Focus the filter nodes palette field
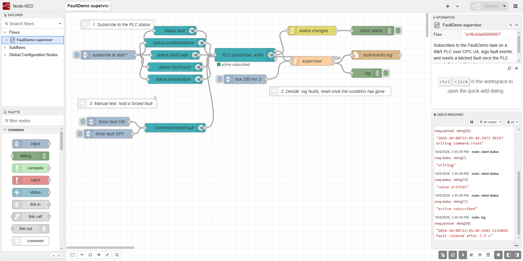Image resolution: width=523 pixels, height=261 pixels. 33,121
